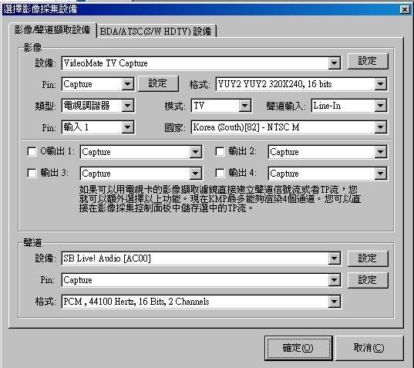Confirm with the 確定(O) button
Viewport: 414px width, 368px height.
click(x=298, y=348)
